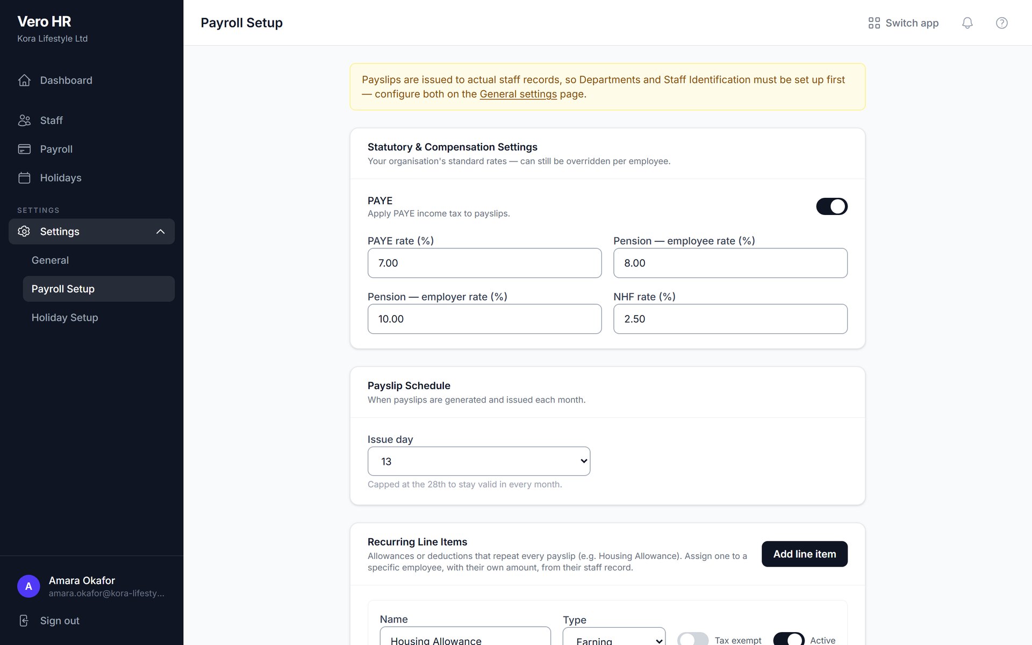Click Amara Okafor's avatar

[x=28, y=586]
